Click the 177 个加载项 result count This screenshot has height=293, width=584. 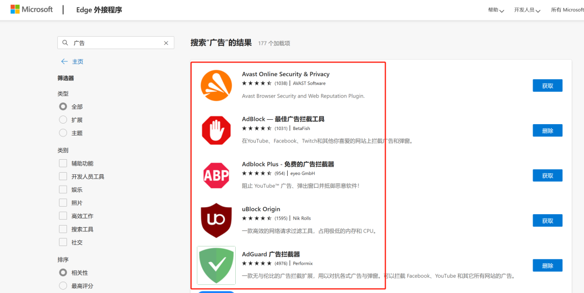pos(274,43)
